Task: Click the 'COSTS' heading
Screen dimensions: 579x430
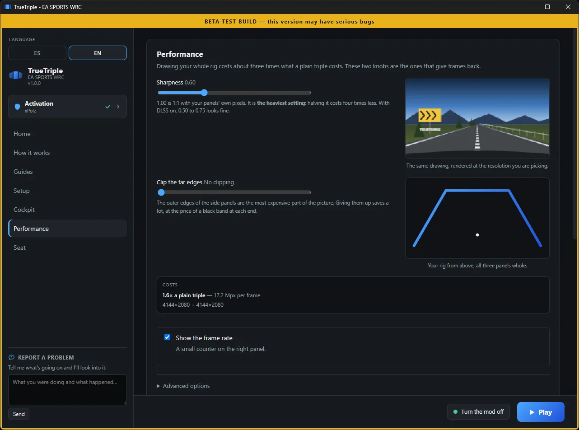Action: [170, 285]
